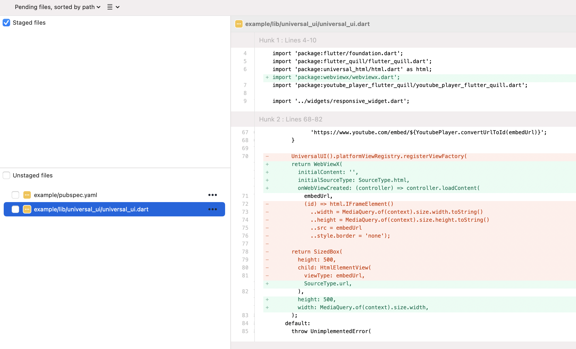Click the yellow status icon in the diff file header
Image resolution: width=576 pixels, height=349 pixels.
239,24
